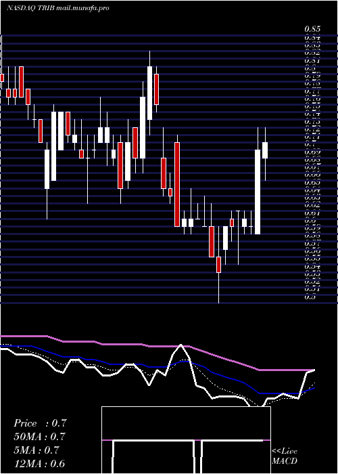Click the tall white candle near 0.69
The width and height of the screenshot is (338, 474).
click(x=258, y=192)
